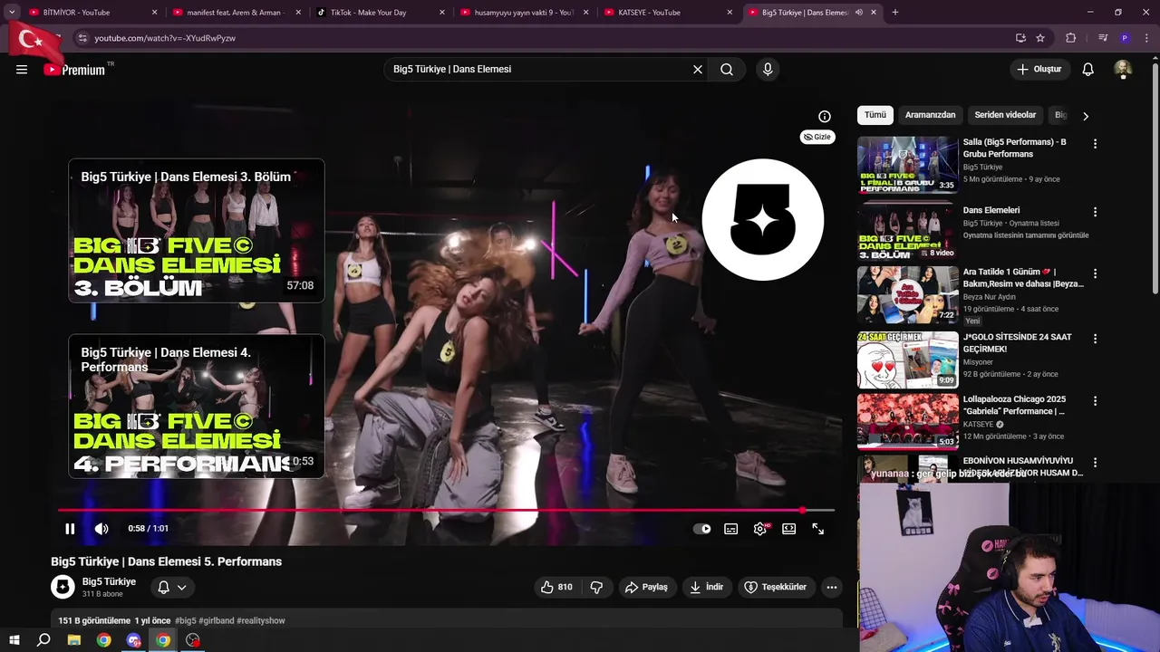Open site information icon in address bar

(82, 38)
